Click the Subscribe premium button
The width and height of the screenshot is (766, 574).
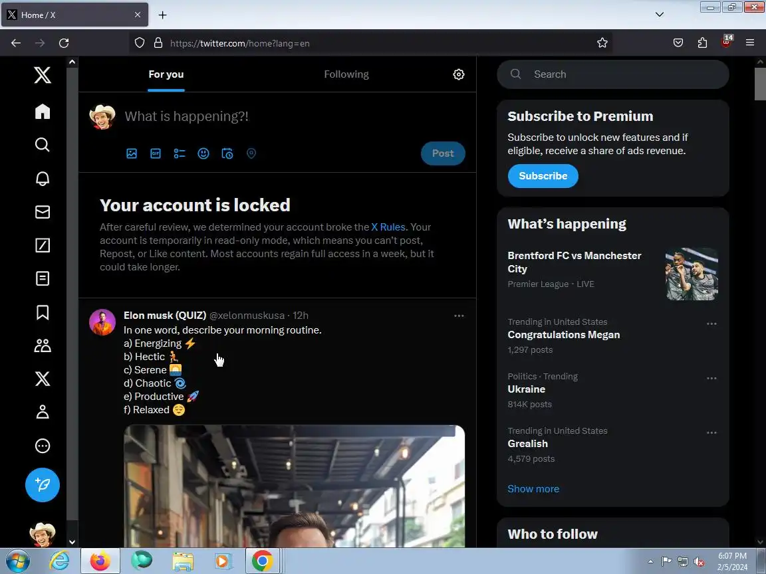[x=543, y=175]
